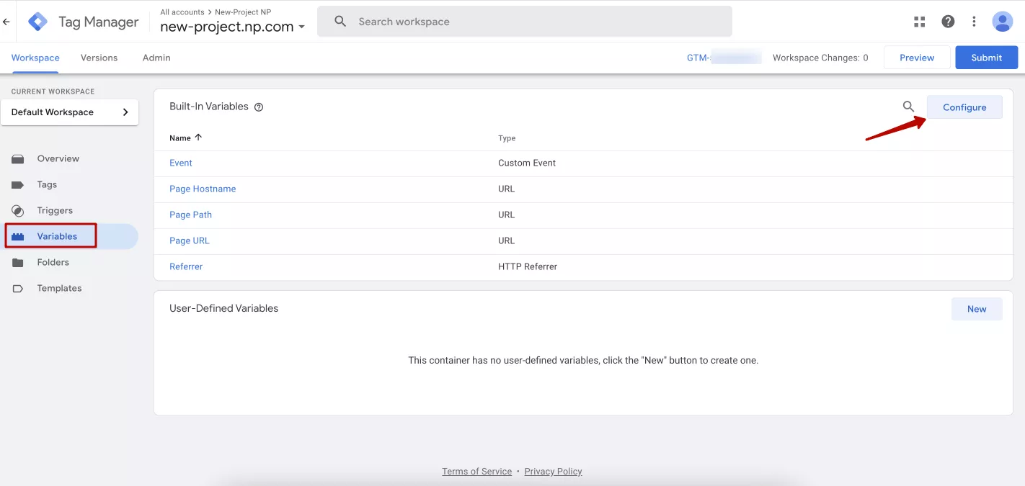Open the Terms of Service link
Image resolution: width=1025 pixels, height=486 pixels.
click(476, 472)
